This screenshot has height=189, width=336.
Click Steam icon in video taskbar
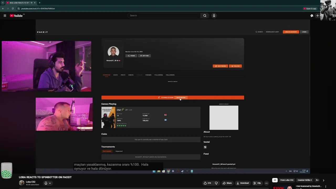[182, 171]
